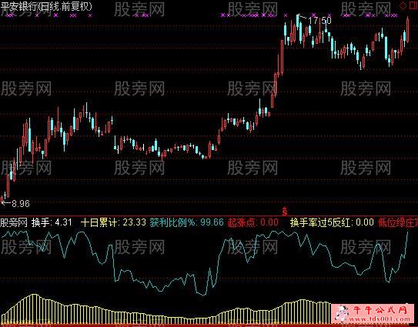Click the 换手: 4.31 indicator value

click(x=52, y=222)
